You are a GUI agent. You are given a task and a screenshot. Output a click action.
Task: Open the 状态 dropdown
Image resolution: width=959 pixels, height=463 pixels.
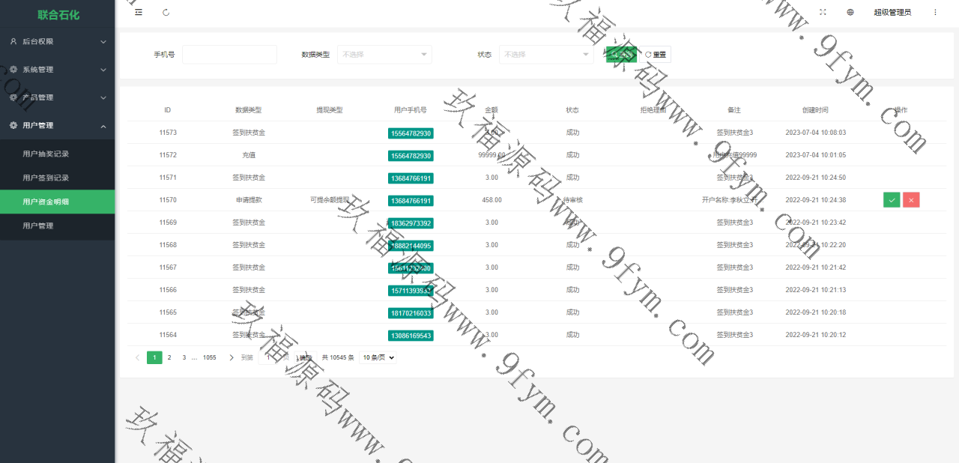546,55
